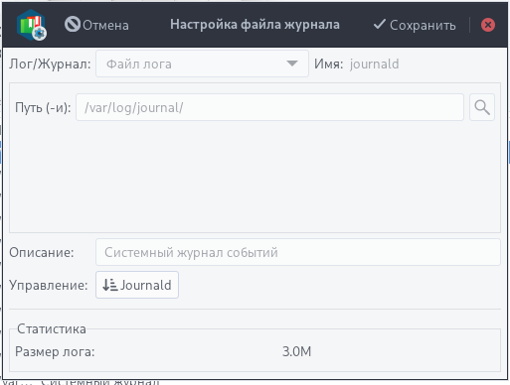
Task: Click the empty paths list area
Action: [x=255, y=177]
